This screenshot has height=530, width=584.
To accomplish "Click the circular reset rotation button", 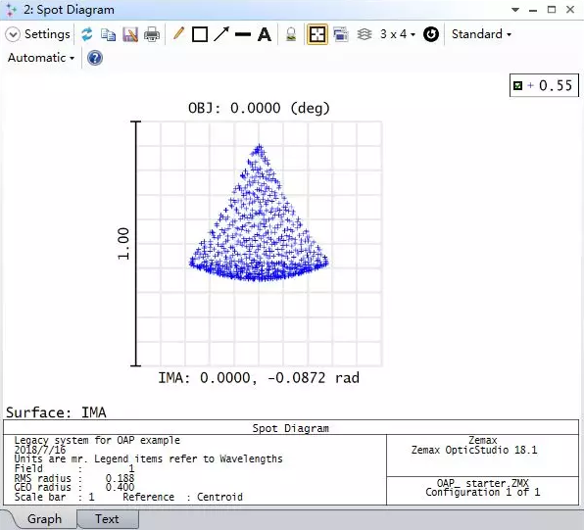I will (x=431, y=34).
